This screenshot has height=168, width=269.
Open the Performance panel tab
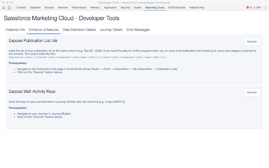pyautogui.click(x=79, y=8)
